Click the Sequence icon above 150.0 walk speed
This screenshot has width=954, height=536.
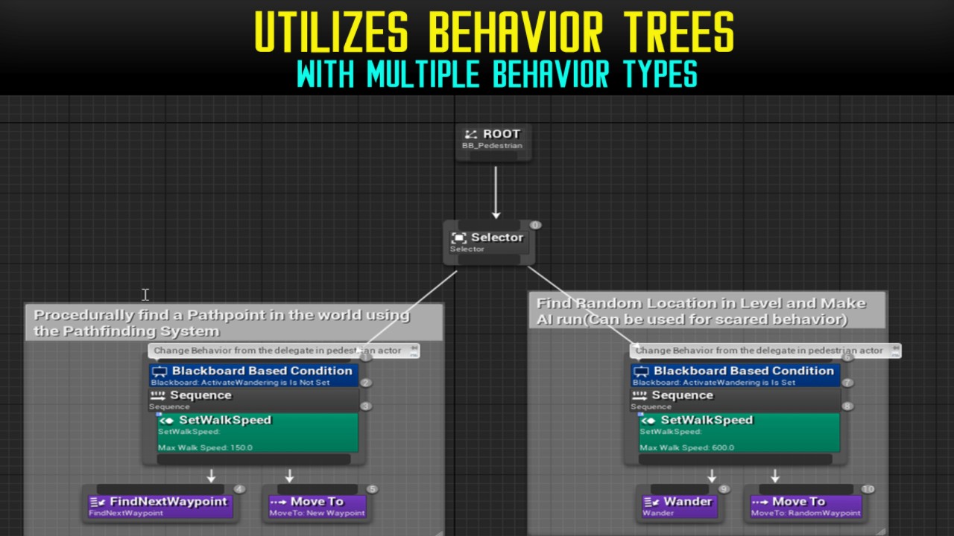tap(158, 396)
